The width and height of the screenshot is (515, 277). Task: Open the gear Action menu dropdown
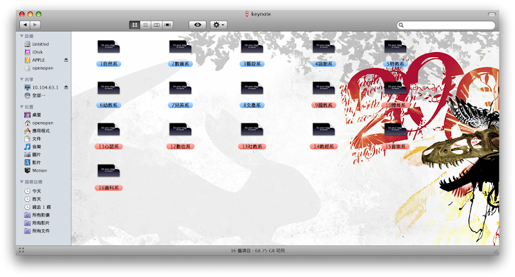218,25
